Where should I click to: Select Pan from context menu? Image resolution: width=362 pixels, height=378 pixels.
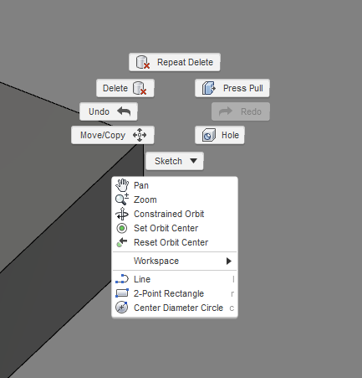[x=175, y=185]
